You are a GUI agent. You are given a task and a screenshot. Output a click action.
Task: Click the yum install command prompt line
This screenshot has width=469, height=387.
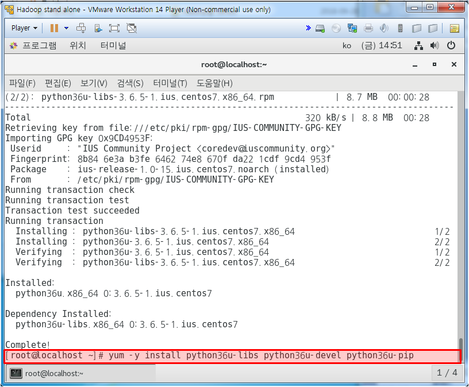(x=232, y=355)
